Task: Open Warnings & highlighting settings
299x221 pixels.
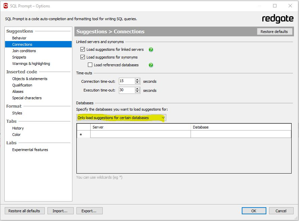Action: [x=31, y=64]
